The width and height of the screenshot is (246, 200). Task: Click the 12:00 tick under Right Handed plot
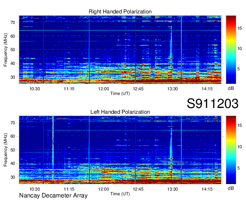pos(103,89)
